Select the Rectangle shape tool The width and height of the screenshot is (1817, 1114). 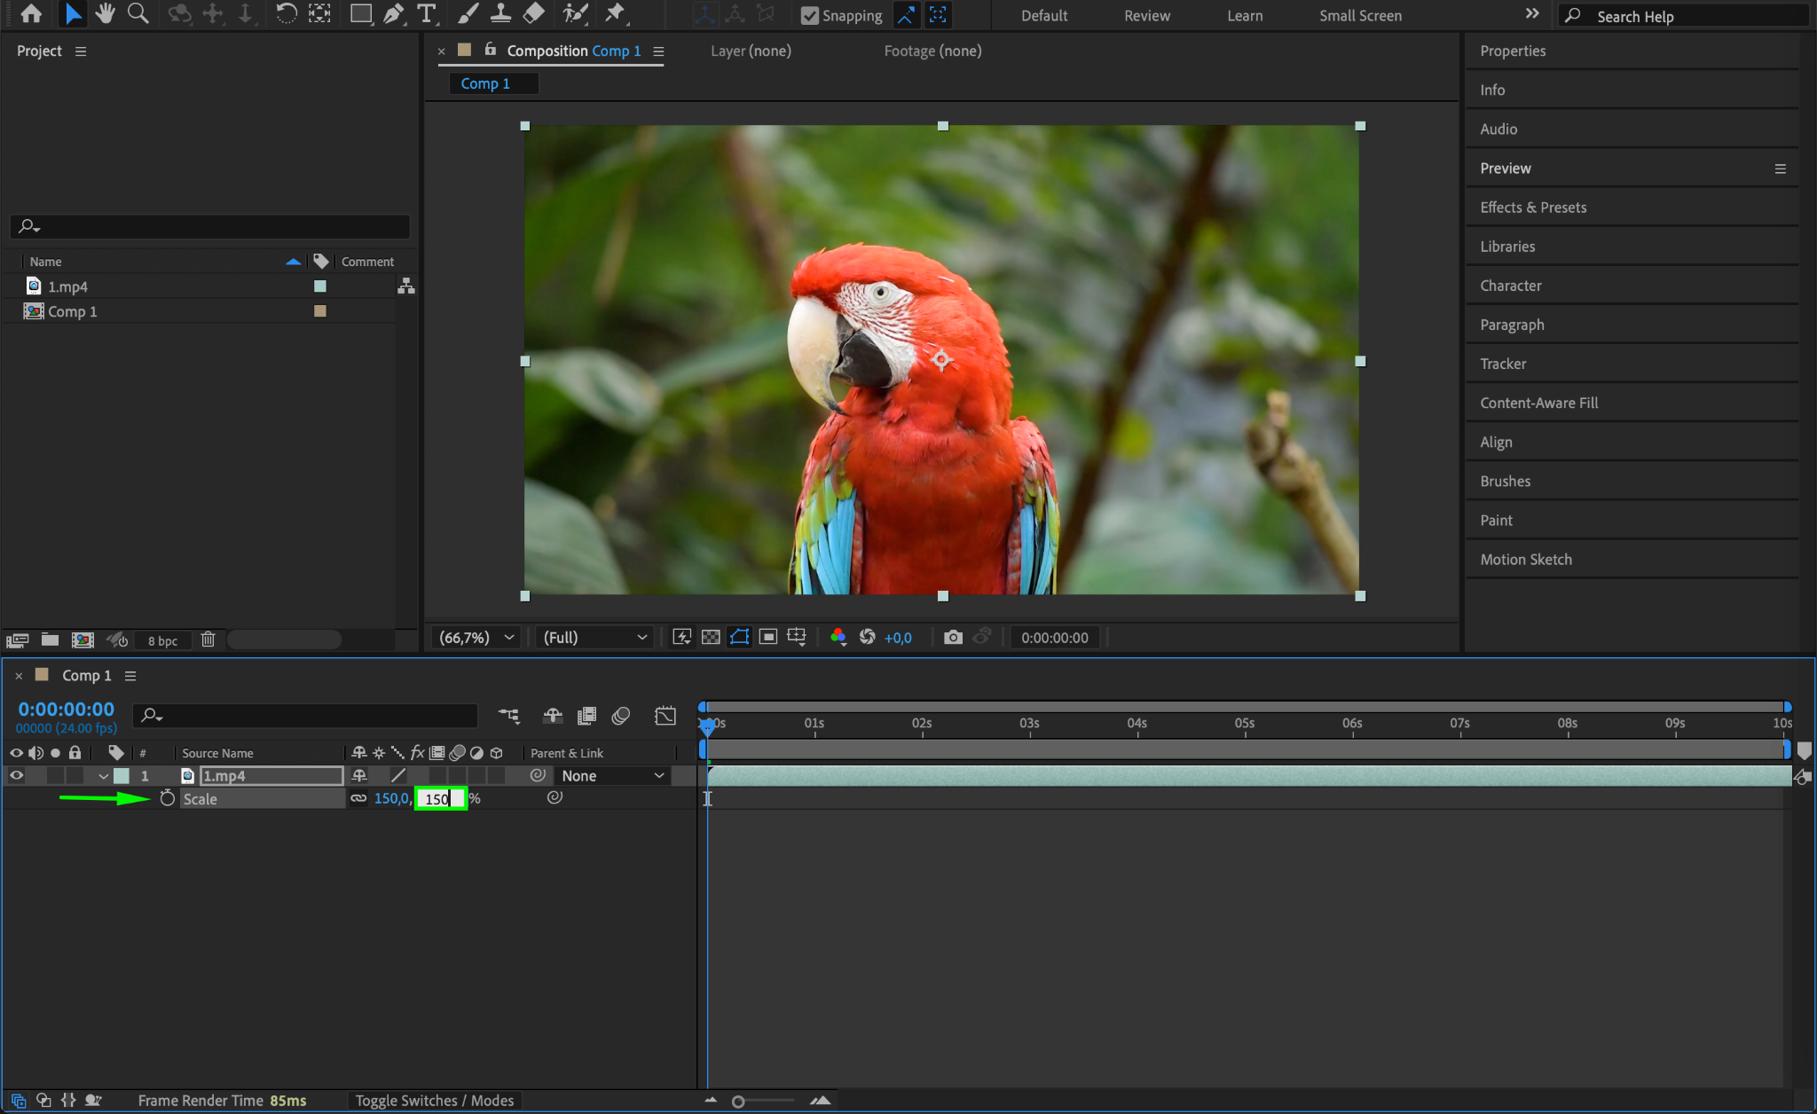click(360, 13)
